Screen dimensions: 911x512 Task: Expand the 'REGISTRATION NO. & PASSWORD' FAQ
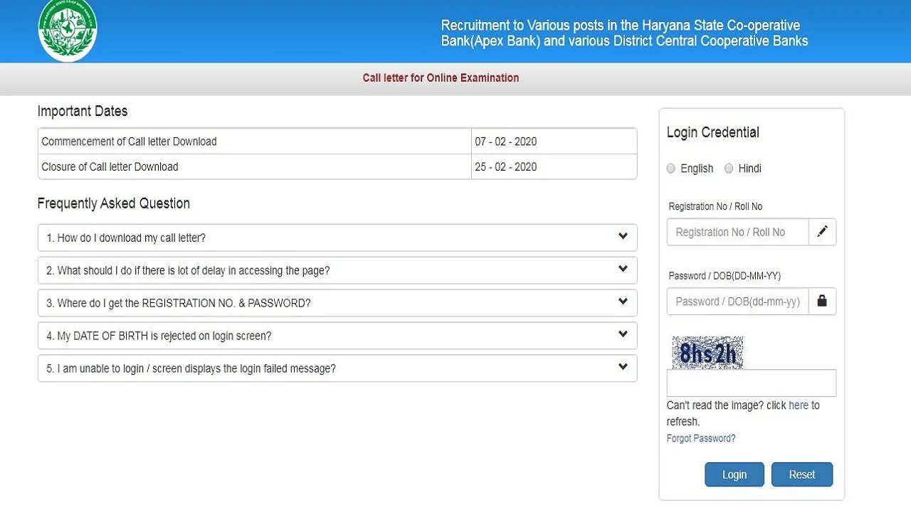pyautogui.click(x=337, y=303)
